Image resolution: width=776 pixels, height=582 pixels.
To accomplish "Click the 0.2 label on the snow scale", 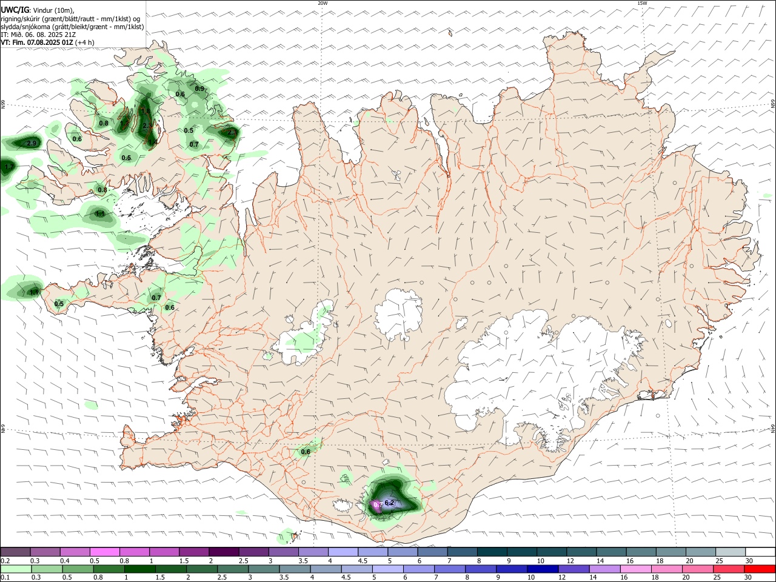I will pyautogui.click(x=4, y=561).
